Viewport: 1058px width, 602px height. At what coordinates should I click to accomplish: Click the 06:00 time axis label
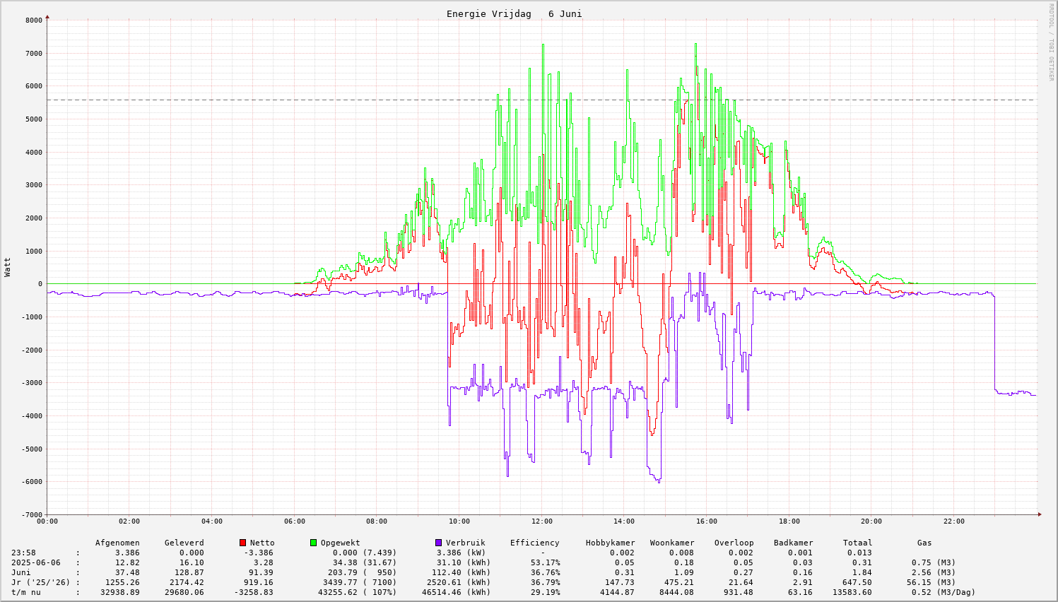pyautogui.click(x=295, y=521)
